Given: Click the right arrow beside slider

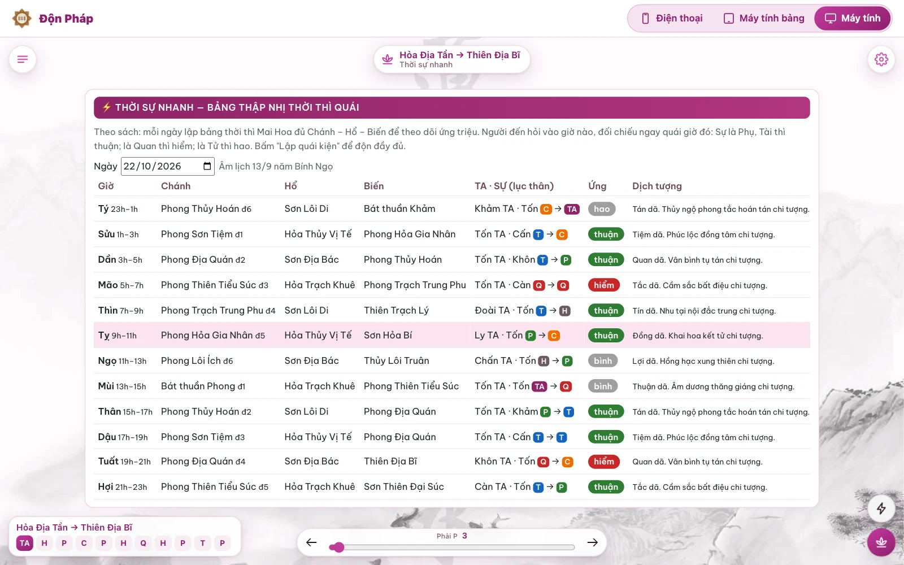Looking at the screenshot, I should pos(592,542).
